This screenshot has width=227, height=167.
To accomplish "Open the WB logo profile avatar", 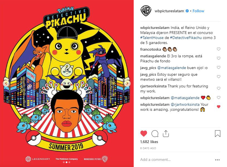I will pos(146,11).
